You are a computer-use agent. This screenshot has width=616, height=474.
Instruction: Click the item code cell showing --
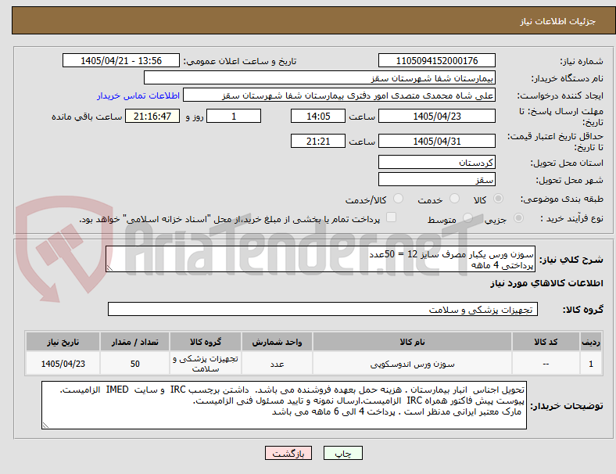pyautogui.click(x=546, y=364)
